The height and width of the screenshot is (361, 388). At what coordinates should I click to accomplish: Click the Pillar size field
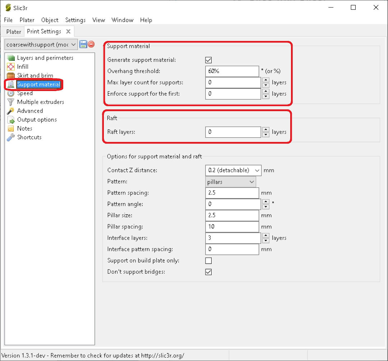232,215
